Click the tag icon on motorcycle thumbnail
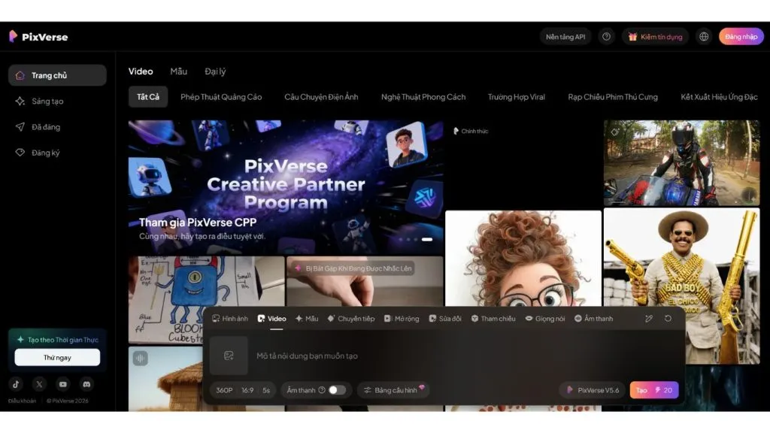Image resolution: width=770 pixels, height=433 pixels. [614, 132]
